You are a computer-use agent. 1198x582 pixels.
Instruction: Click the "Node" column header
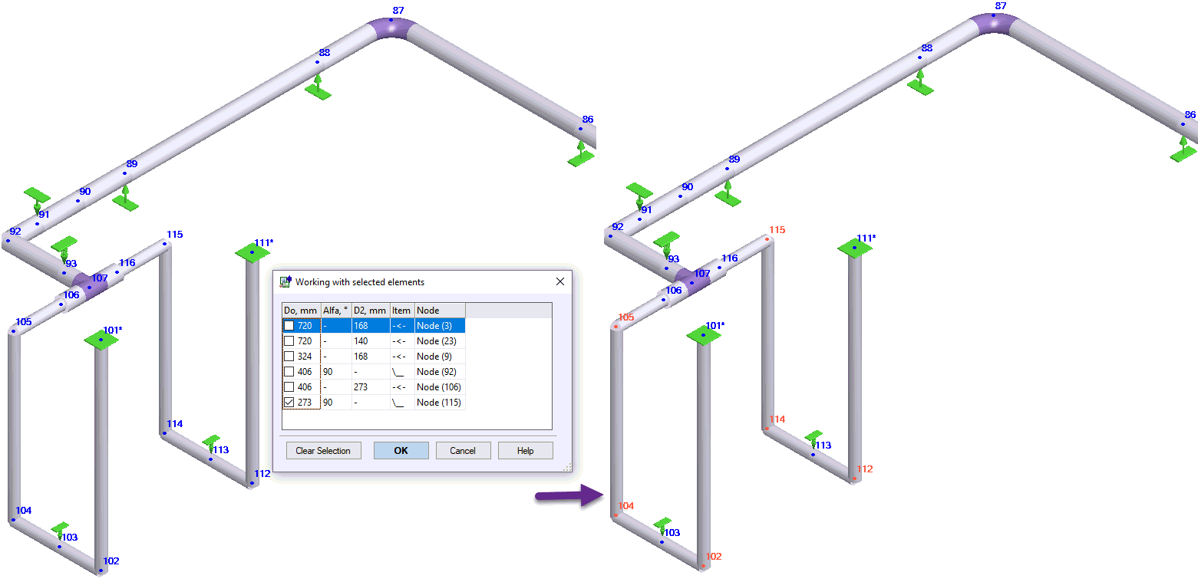439,311
